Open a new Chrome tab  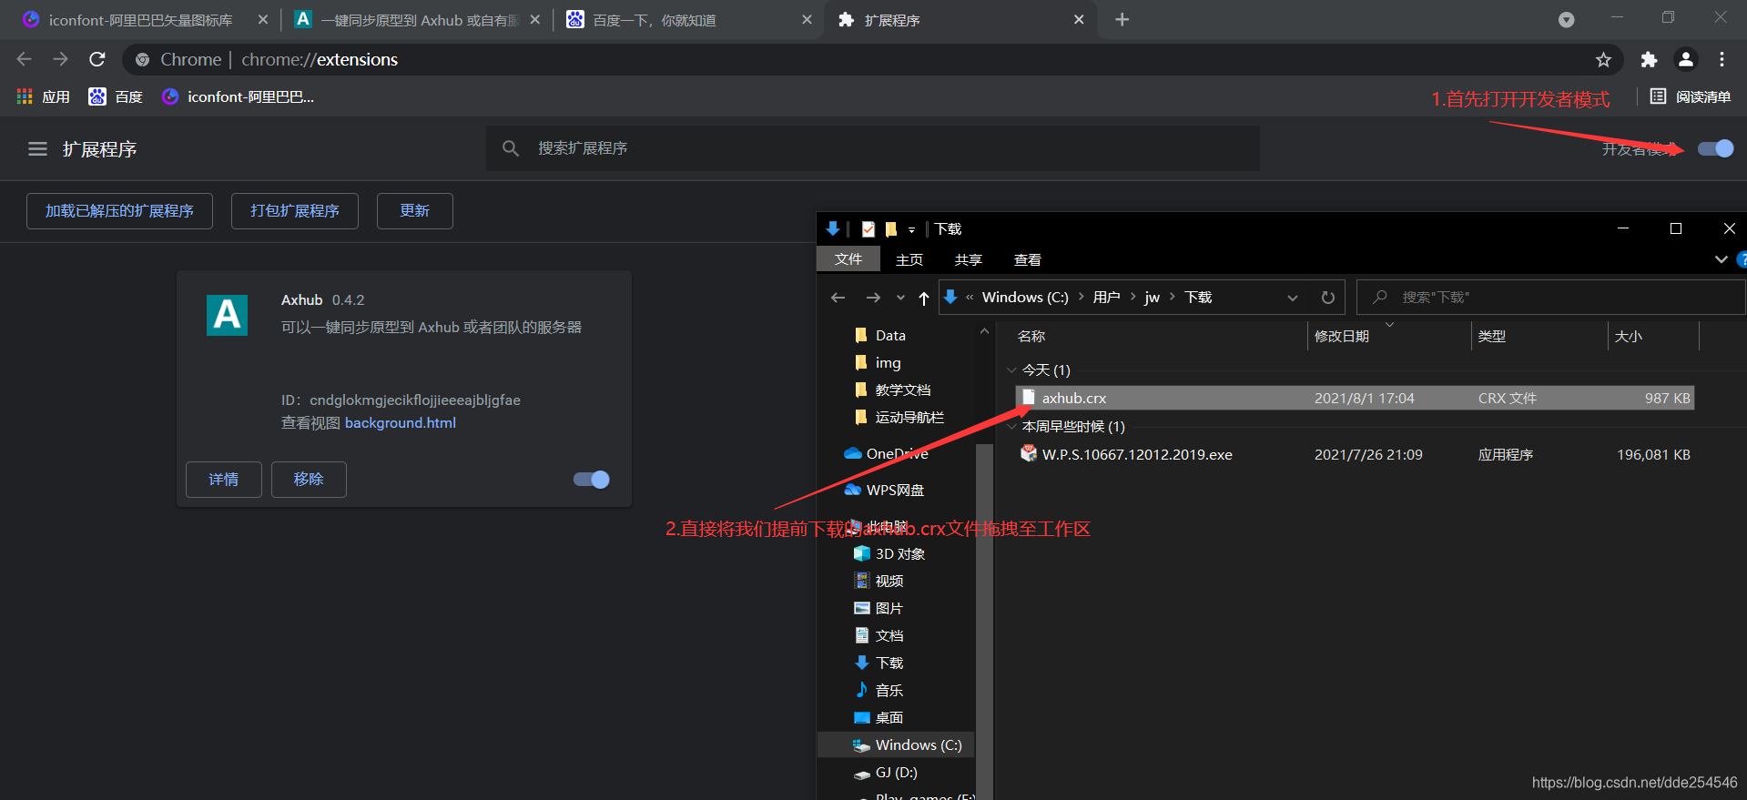tap(1122, 20)
